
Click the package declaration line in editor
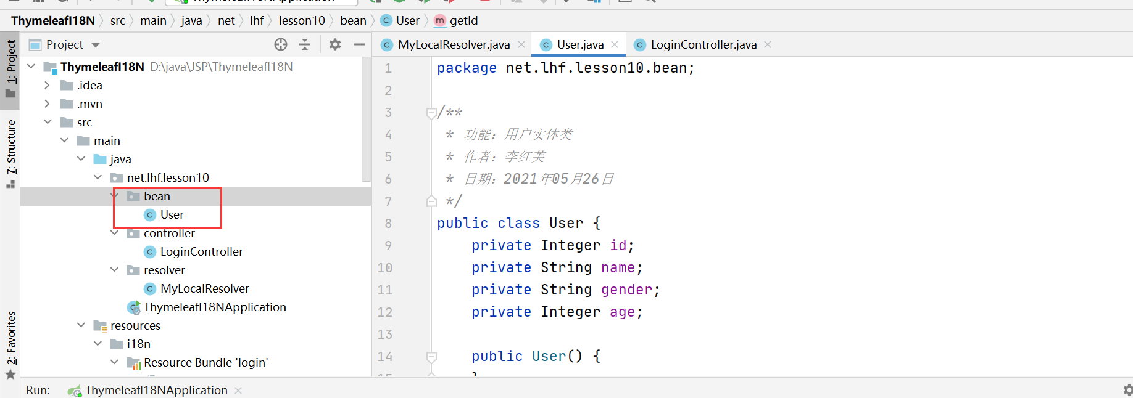(565, 68)
